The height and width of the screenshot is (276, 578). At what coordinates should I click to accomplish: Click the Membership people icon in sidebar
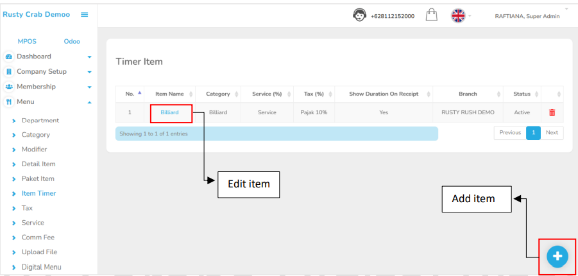click(x=9, y=87)
